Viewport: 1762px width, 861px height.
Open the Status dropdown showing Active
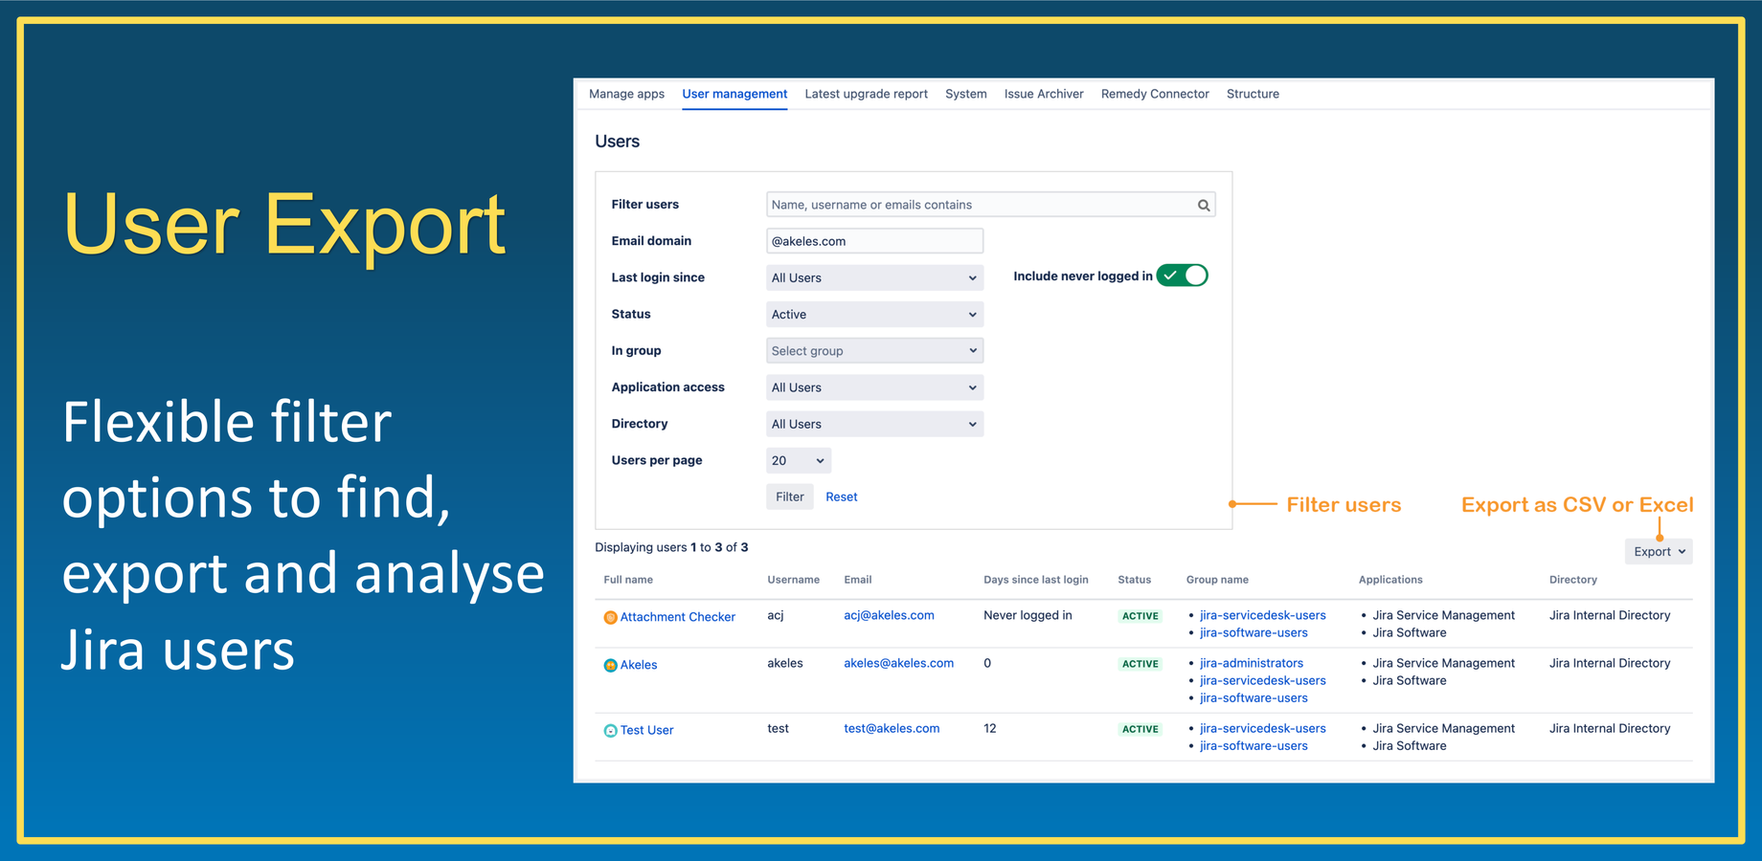(874, 314)
